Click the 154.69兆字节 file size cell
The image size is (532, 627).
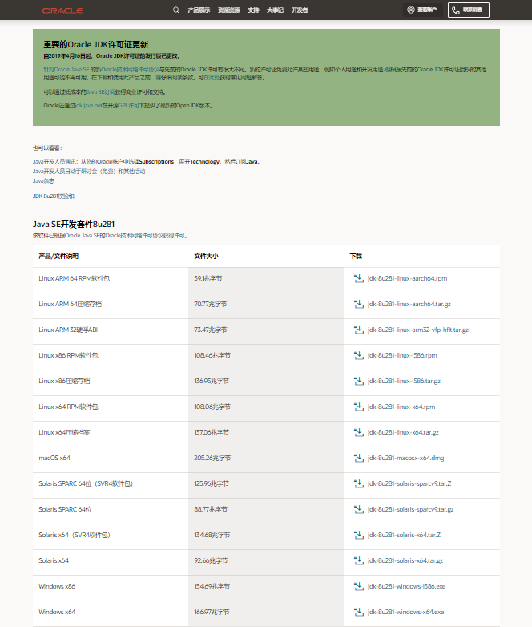[x=266, y=588]
